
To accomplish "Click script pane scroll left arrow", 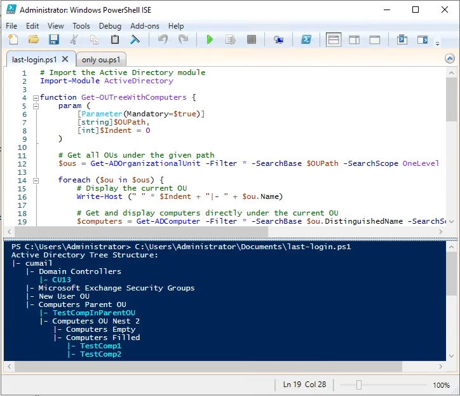I will [10, 231].
